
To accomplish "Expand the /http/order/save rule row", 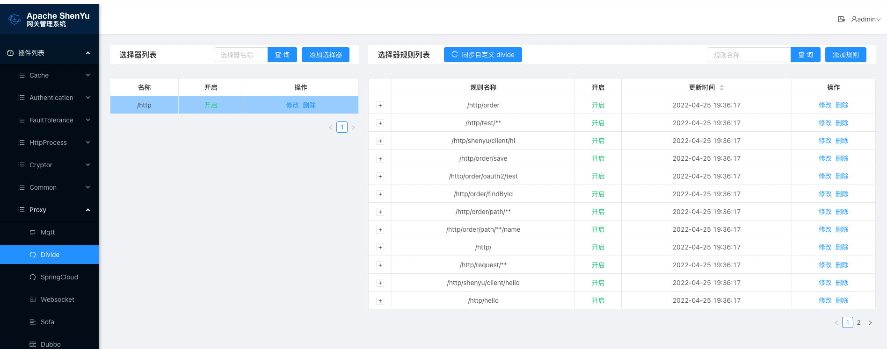I will [380, 159].
